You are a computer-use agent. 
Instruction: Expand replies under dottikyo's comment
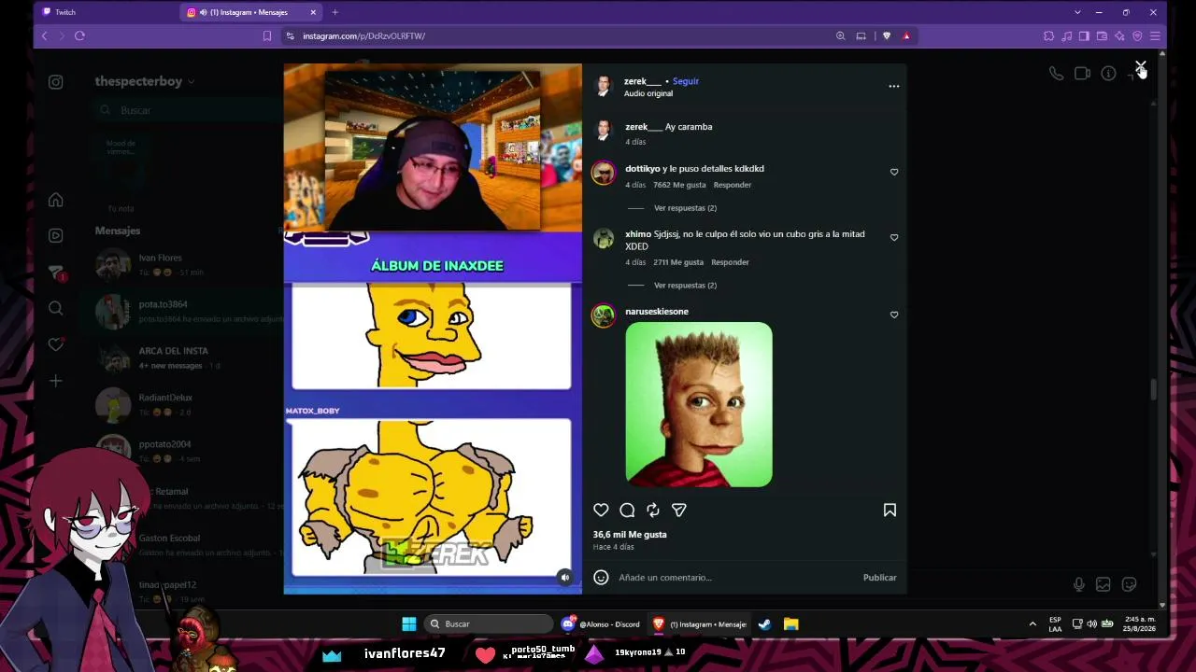point(685,208)
